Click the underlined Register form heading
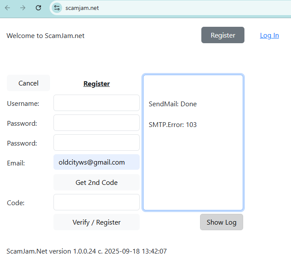Screen dimensions: 291x257 pyautogui.click(x=97, y=84)
